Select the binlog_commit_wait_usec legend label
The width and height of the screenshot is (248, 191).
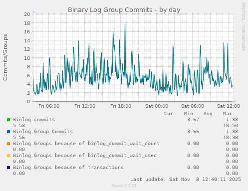[85, 156]
